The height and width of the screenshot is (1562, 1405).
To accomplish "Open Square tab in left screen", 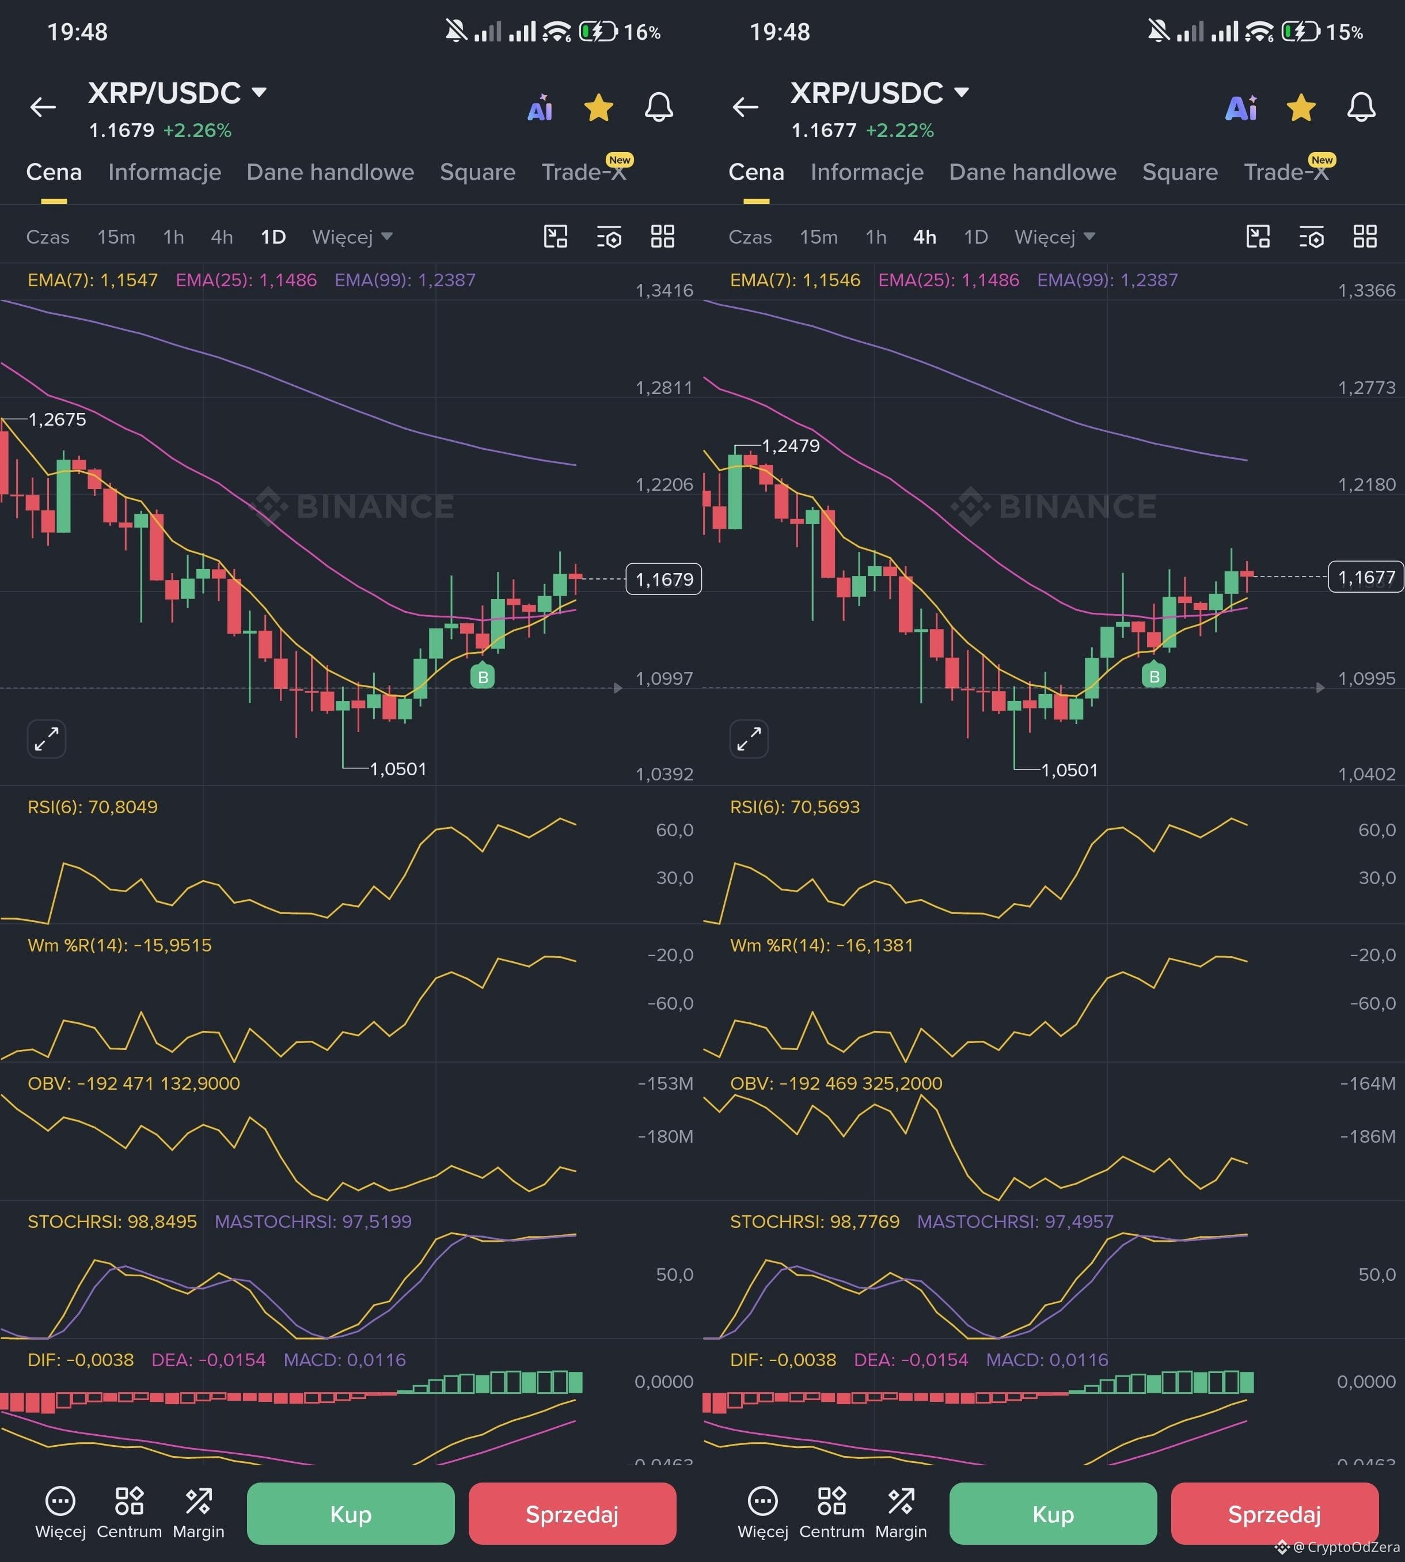I will coord(478,172).
